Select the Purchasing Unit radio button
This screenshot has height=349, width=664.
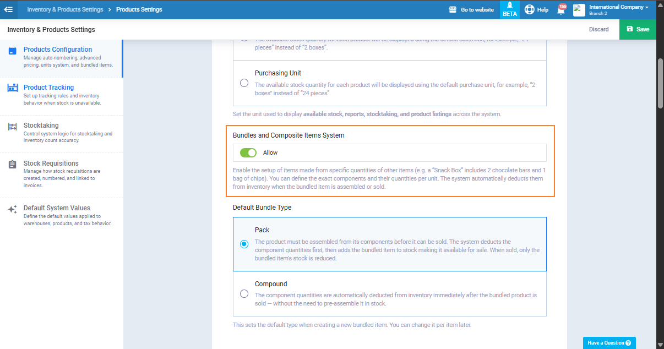click(x=244, y=83)
